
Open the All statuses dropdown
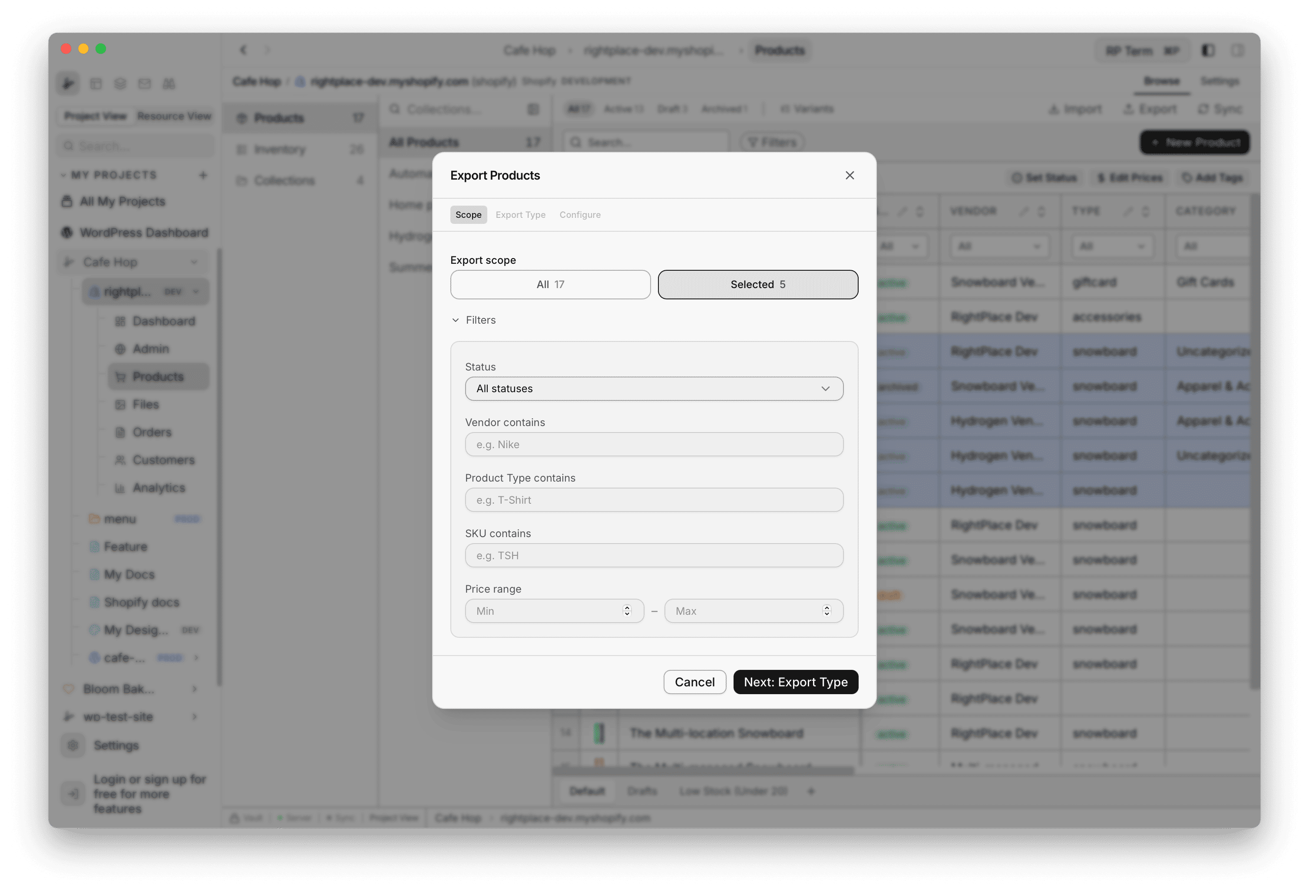653,388
